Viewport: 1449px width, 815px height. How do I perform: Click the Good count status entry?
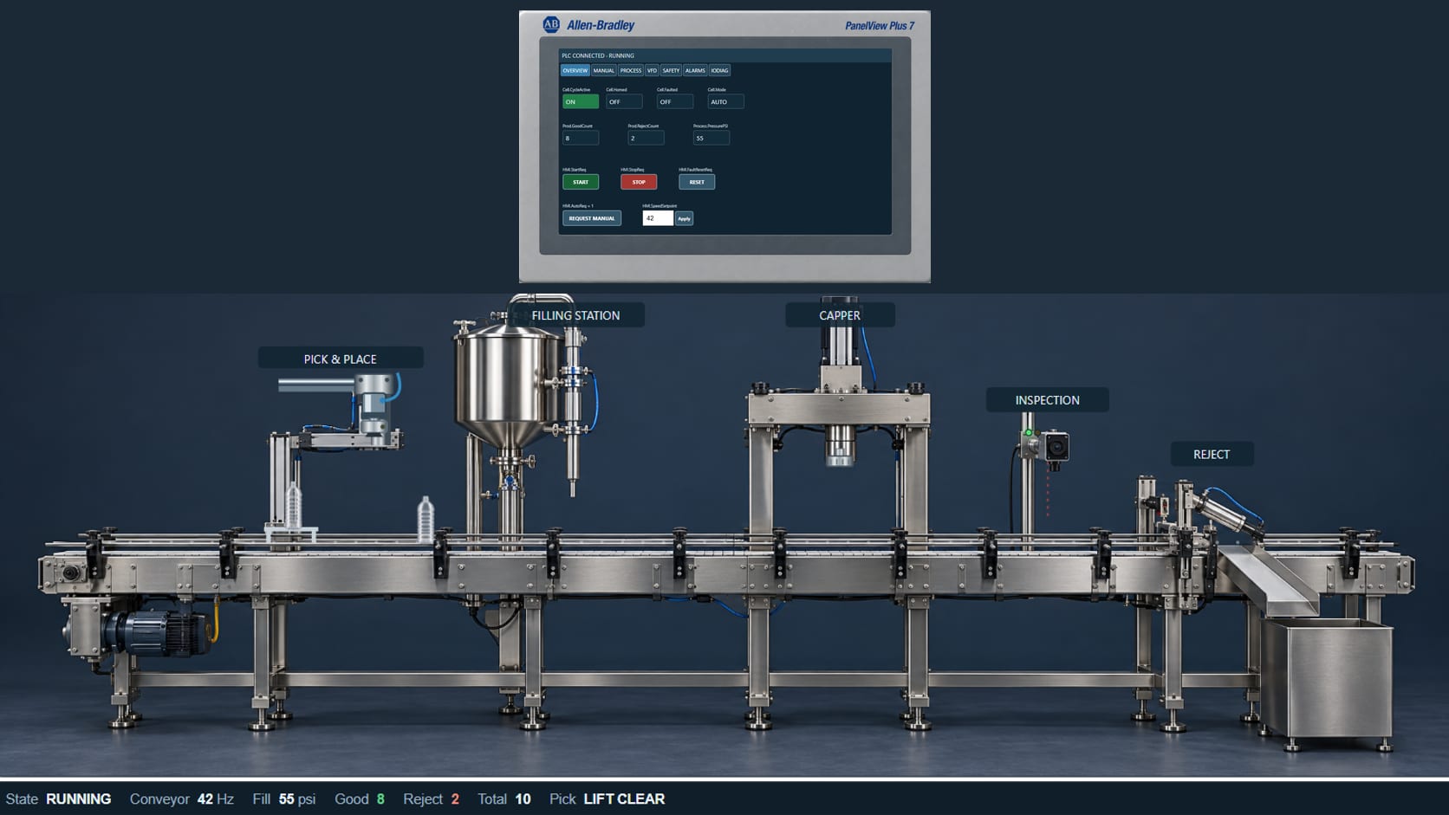360,799
